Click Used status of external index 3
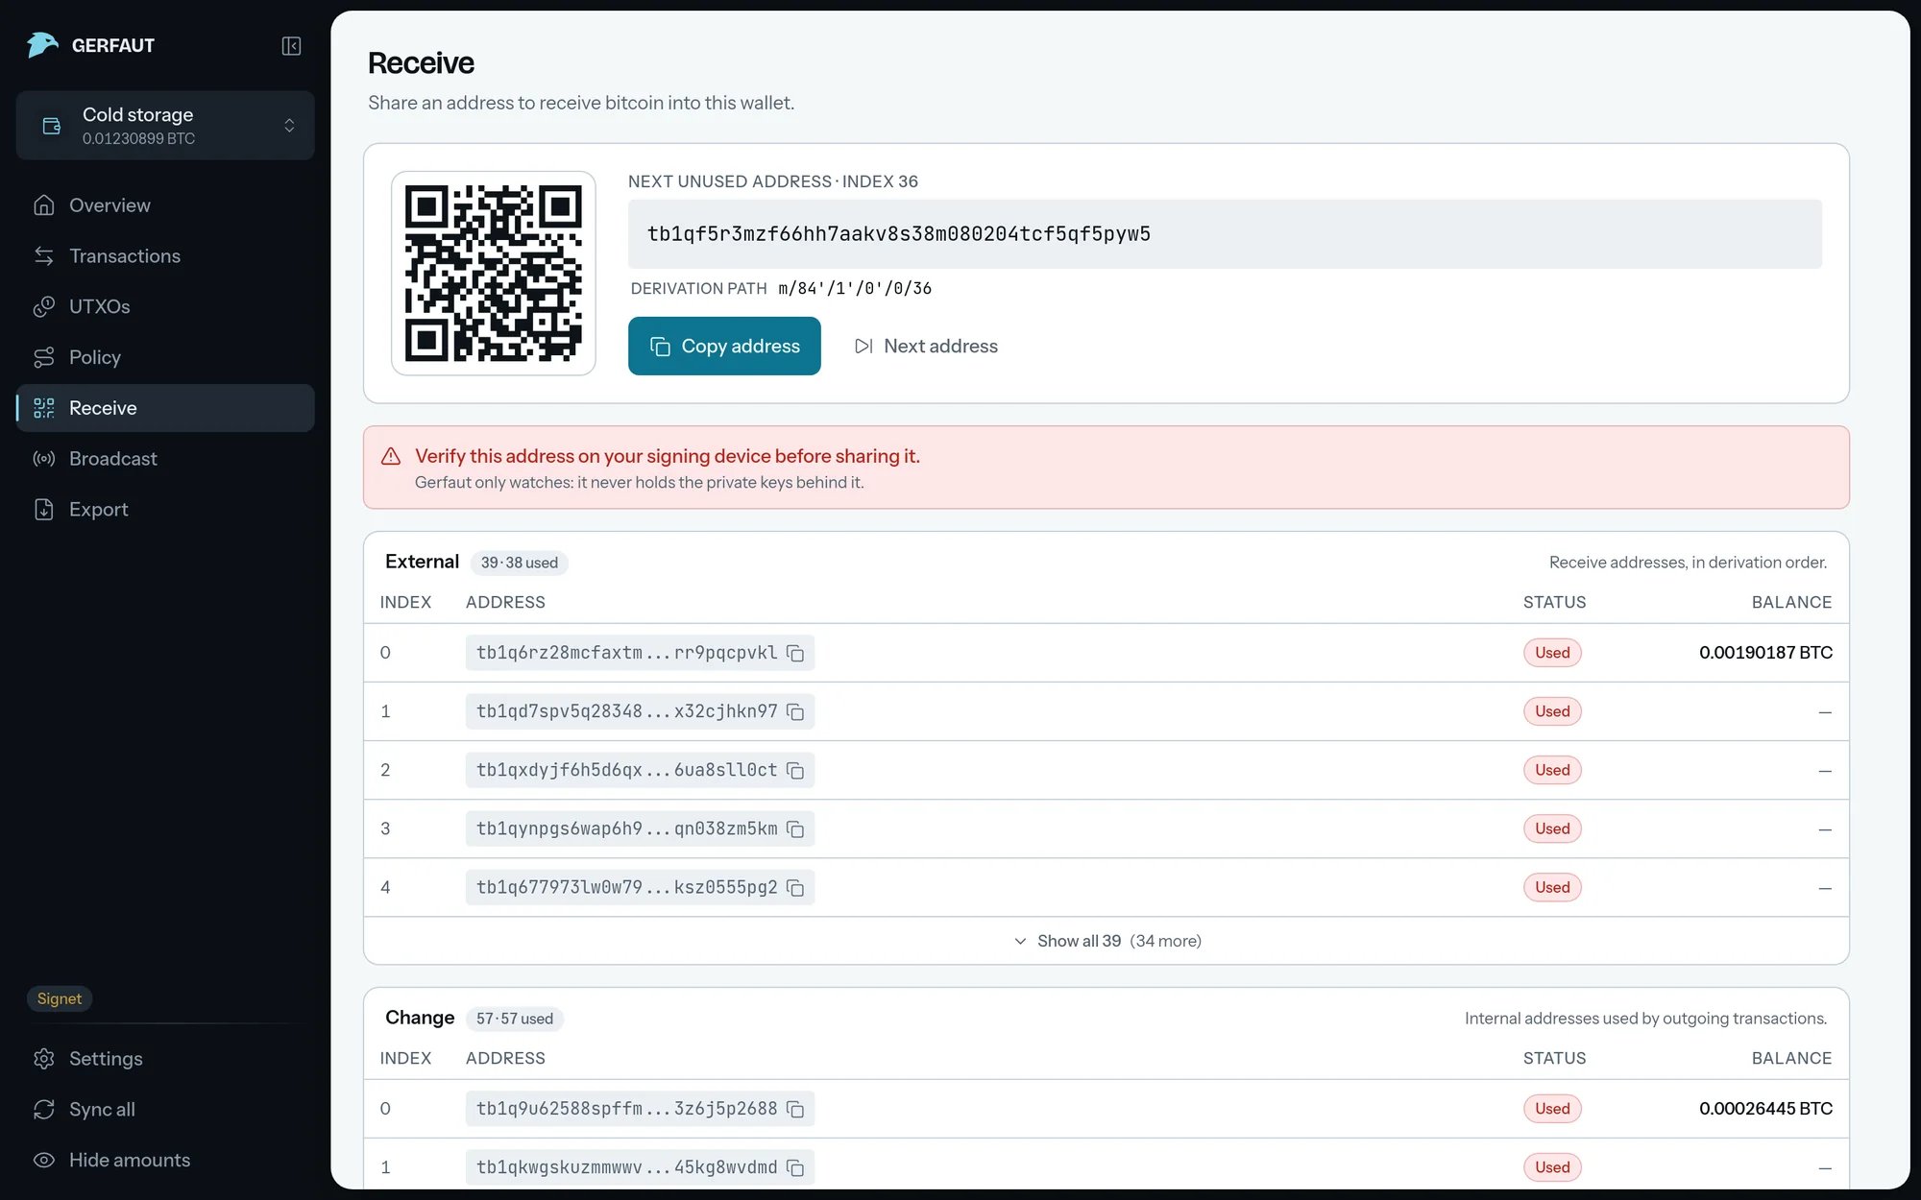The image size is (1921, 1200). pyautogui.click(x=1552, y=828)
